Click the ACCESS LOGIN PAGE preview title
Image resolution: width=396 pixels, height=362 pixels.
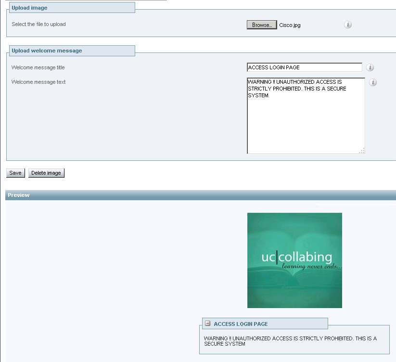(x=241, y=324)
